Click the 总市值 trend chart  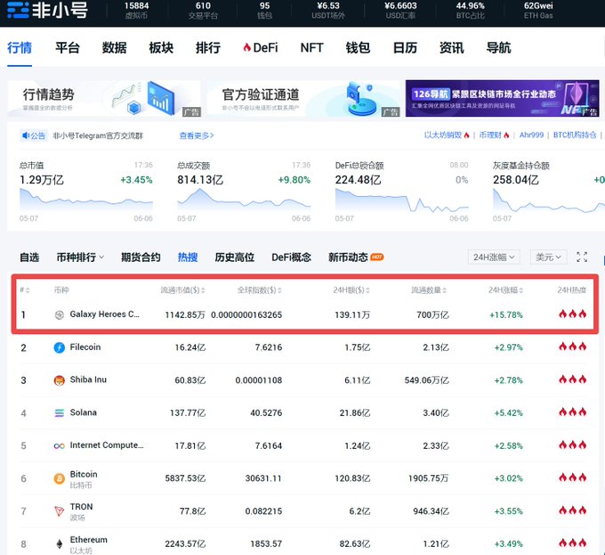pyautogui.click(x=86, y=200)
